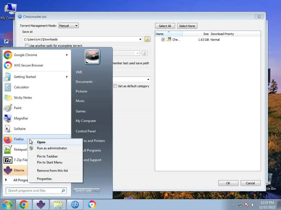Switch to qBittorrent on the taskbar
This screenshot has width=281, height=210.
pyautogui.click(x=75, y=205)
